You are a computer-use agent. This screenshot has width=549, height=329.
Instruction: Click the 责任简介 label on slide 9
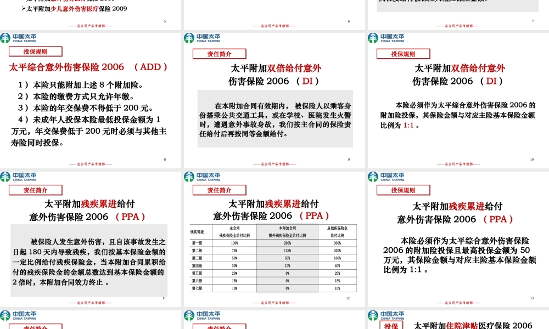click(219, 54)
